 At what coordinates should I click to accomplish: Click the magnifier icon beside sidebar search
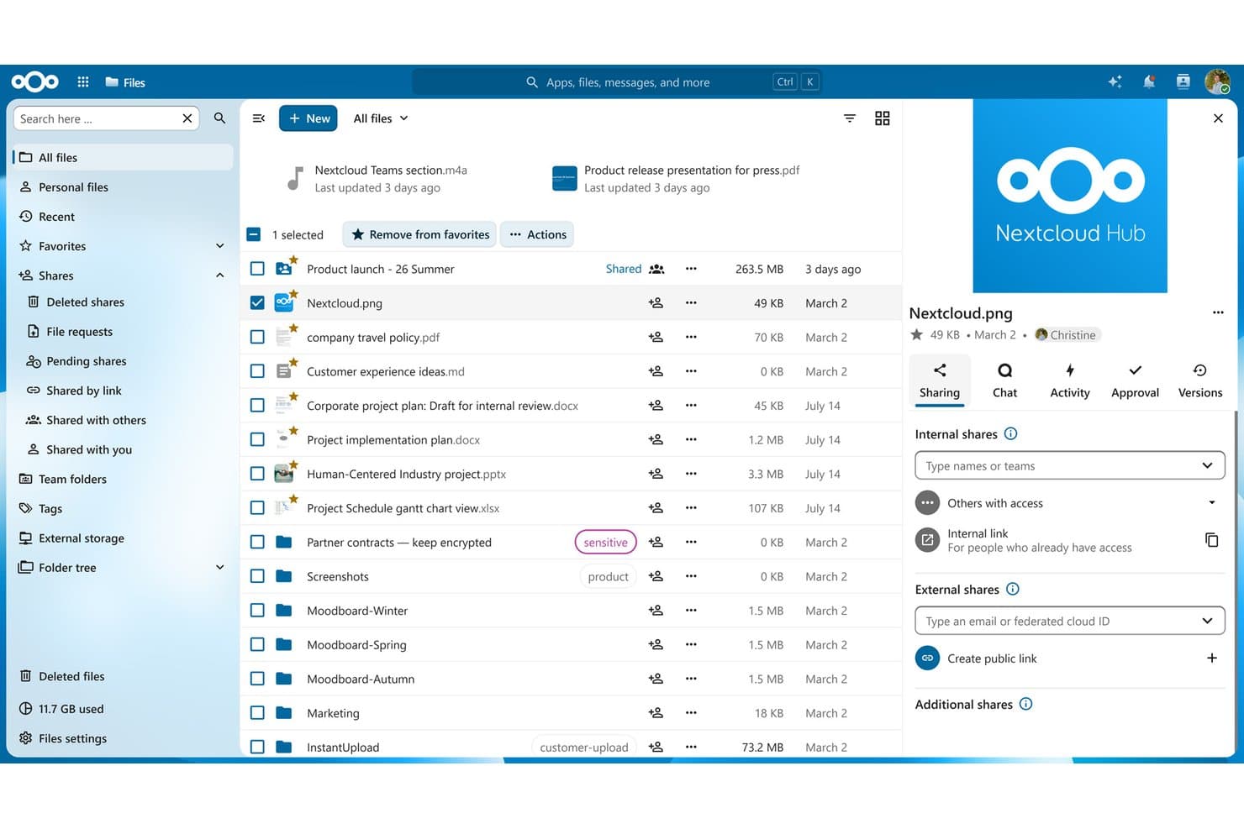pos(219,118)
